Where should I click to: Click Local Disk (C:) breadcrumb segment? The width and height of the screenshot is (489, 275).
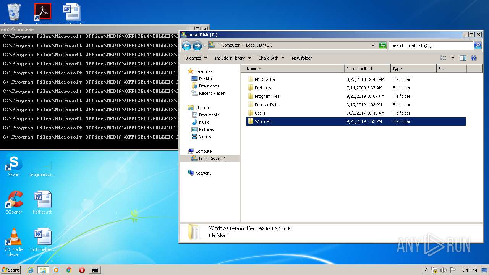pyautogui.click(x=259, y=45)
